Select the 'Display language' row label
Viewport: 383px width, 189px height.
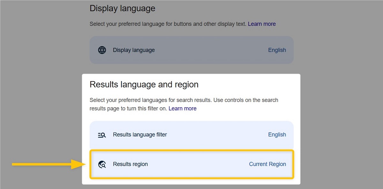[134, 50]
